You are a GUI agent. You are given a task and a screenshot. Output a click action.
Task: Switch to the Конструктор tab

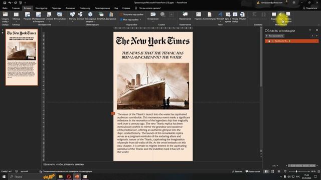[41, 8]
